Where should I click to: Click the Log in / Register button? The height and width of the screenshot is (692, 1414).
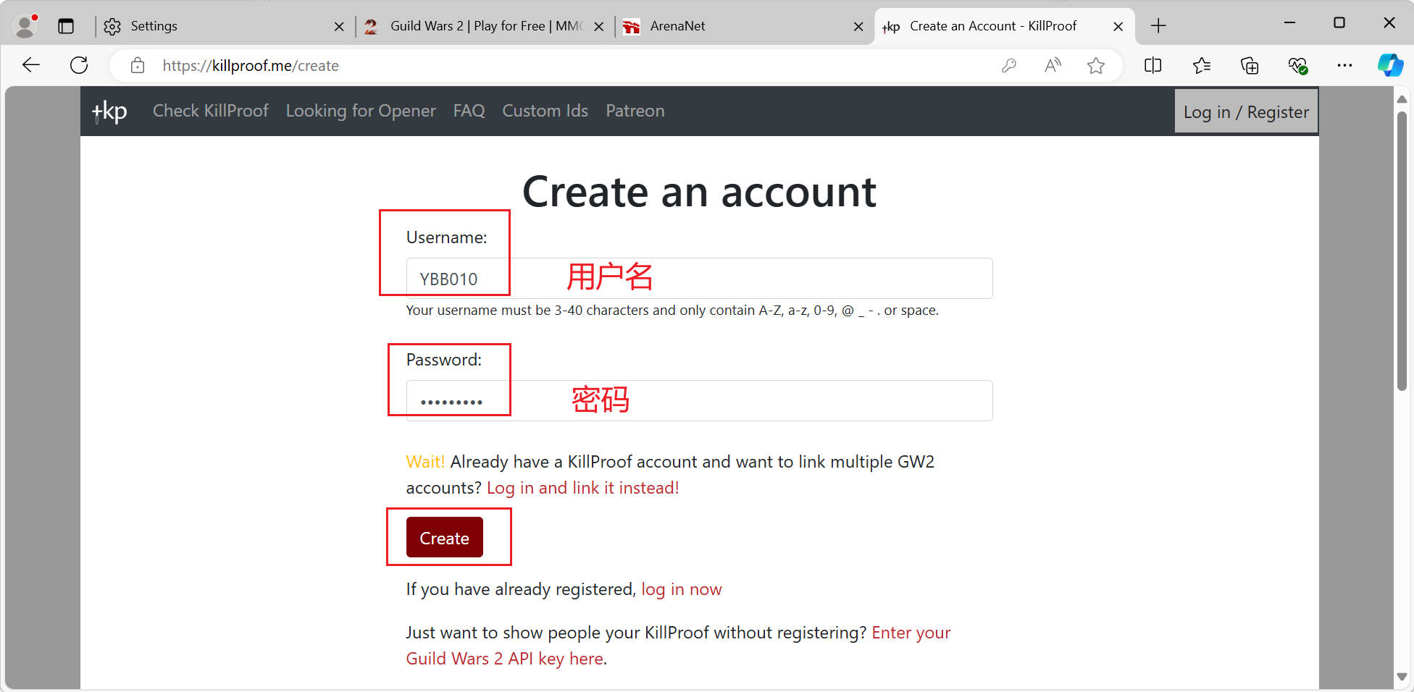coord(1246,111)
